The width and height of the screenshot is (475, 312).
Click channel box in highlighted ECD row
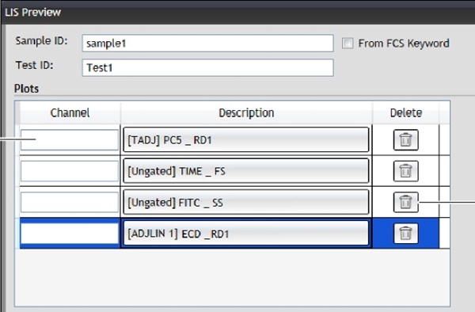point(70,234)
